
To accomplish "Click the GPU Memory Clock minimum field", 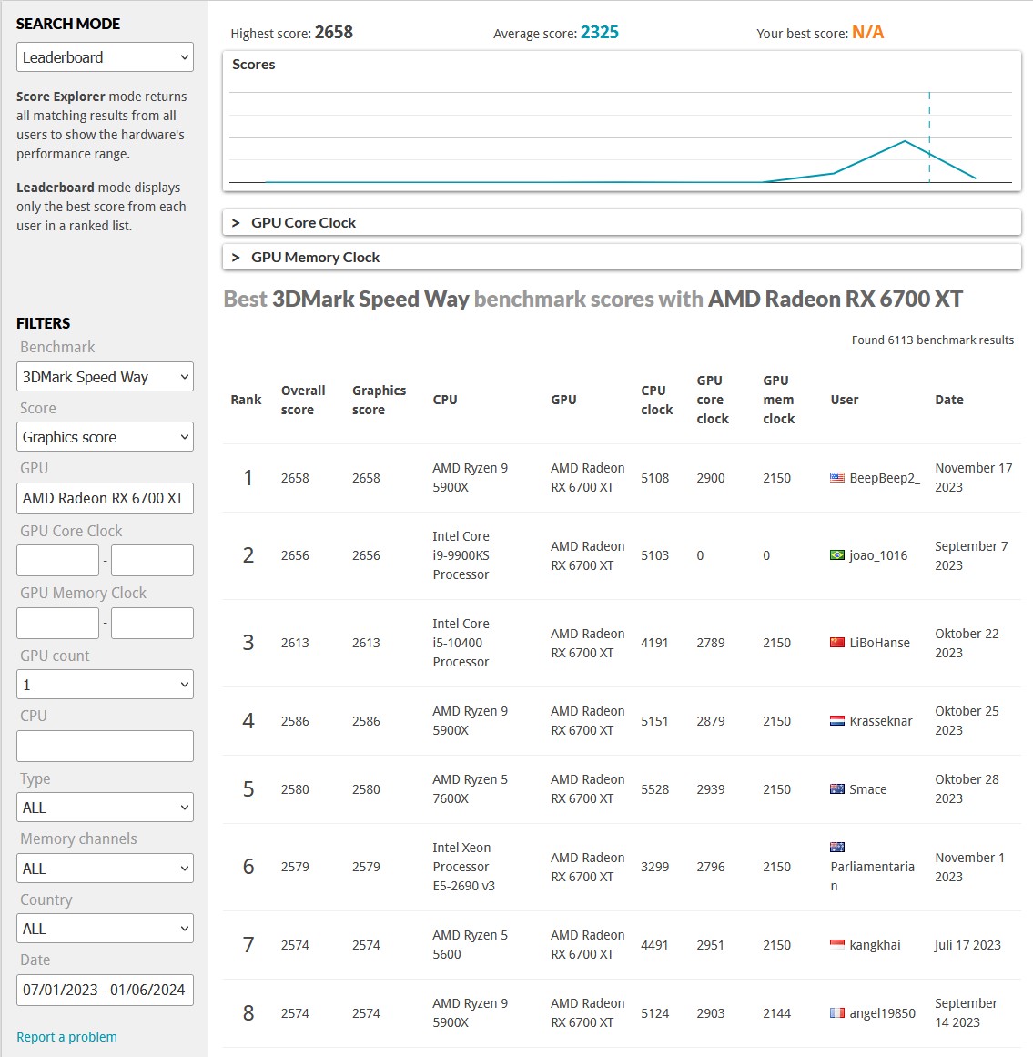I will pos(58,623).
